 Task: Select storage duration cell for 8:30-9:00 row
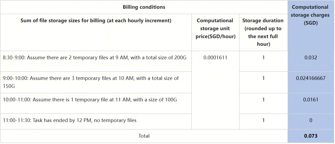[x=263, y=57]
